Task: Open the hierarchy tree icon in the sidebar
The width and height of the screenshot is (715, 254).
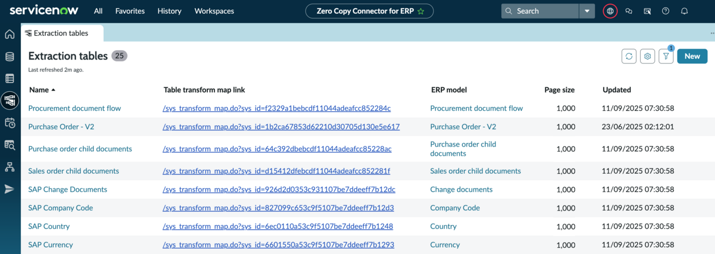Action: (x=9, y=167)
